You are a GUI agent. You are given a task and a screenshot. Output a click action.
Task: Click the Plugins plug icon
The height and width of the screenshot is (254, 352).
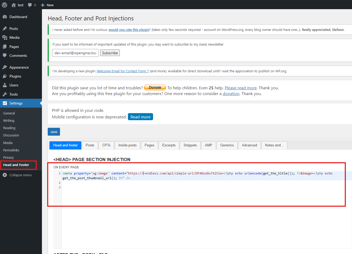(x=5, y=76)
